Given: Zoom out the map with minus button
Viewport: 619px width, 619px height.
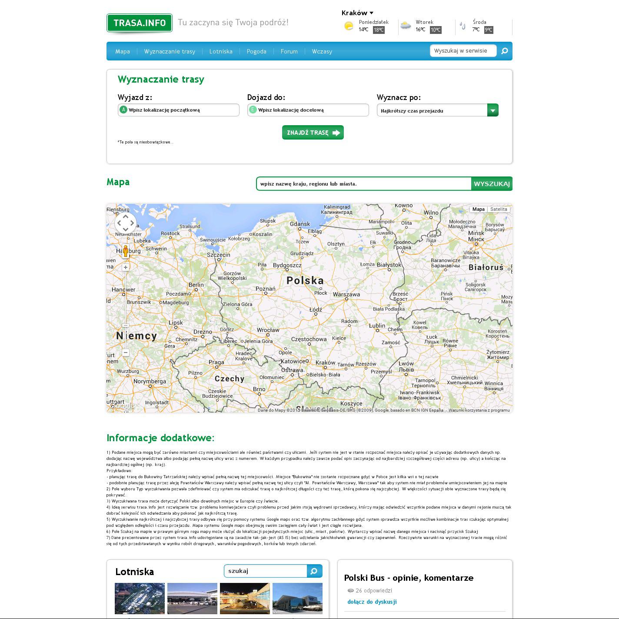Looking at the screenshot, I should tap(126, 353).
